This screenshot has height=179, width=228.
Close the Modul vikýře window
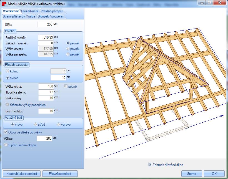pyautogui.click(x=220, y=2)
